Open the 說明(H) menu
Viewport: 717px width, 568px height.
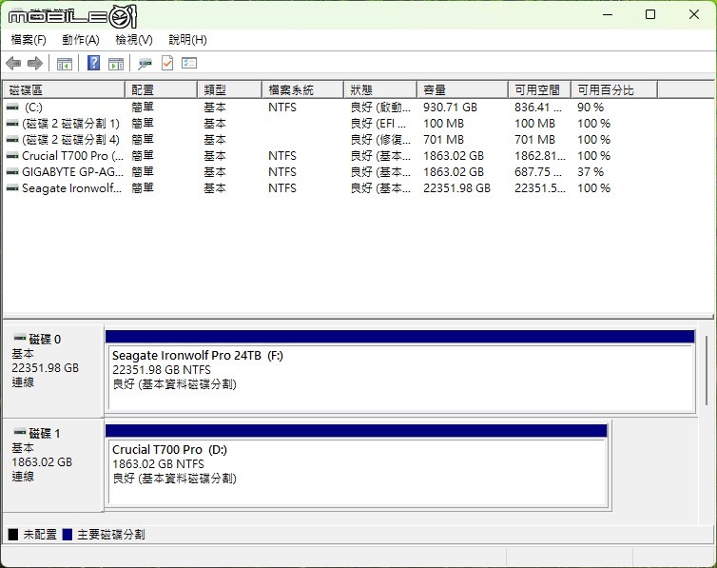click(188, 40)
